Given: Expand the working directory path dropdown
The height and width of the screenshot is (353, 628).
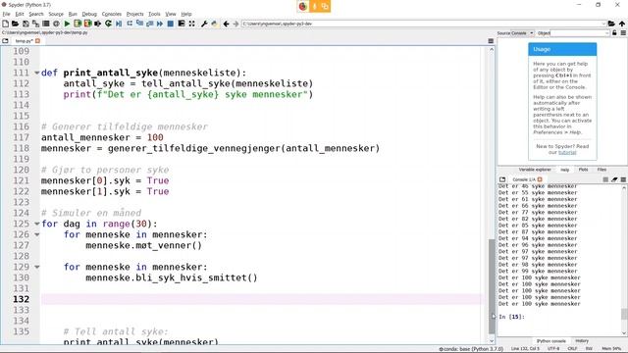Looking at the screenshot, I should [603, 24].
